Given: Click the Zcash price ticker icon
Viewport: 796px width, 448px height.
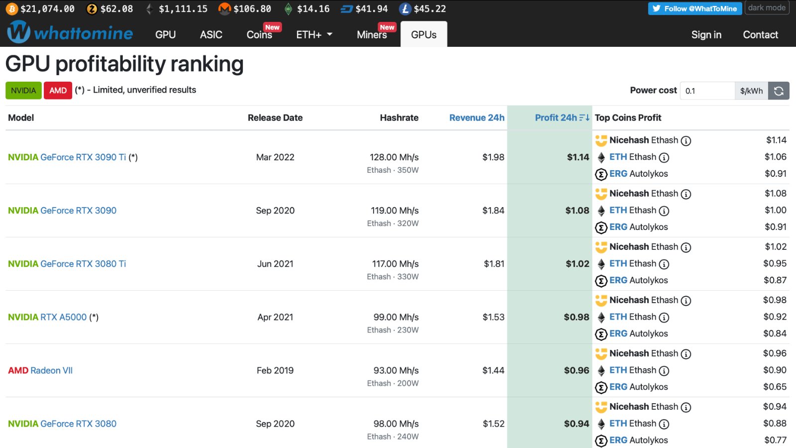Looking at the screenshot, I should click(92, 9).
